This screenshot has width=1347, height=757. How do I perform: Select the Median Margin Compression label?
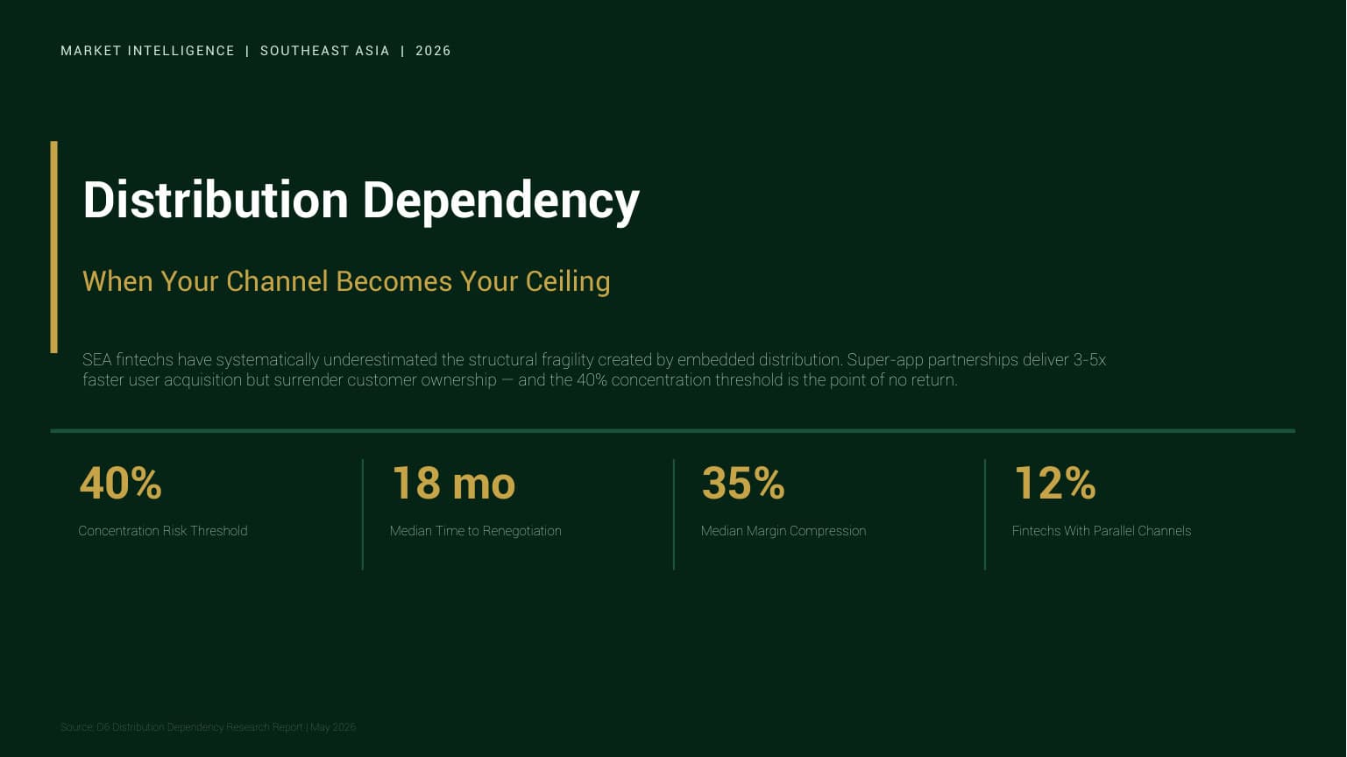point(783,531)
